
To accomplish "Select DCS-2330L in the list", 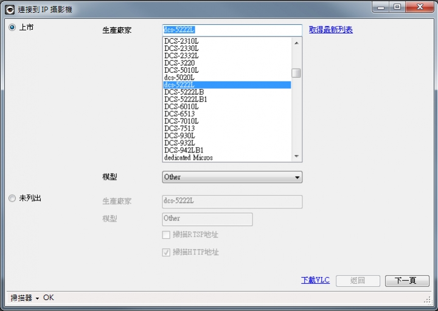I will click(x=227, y=49).
